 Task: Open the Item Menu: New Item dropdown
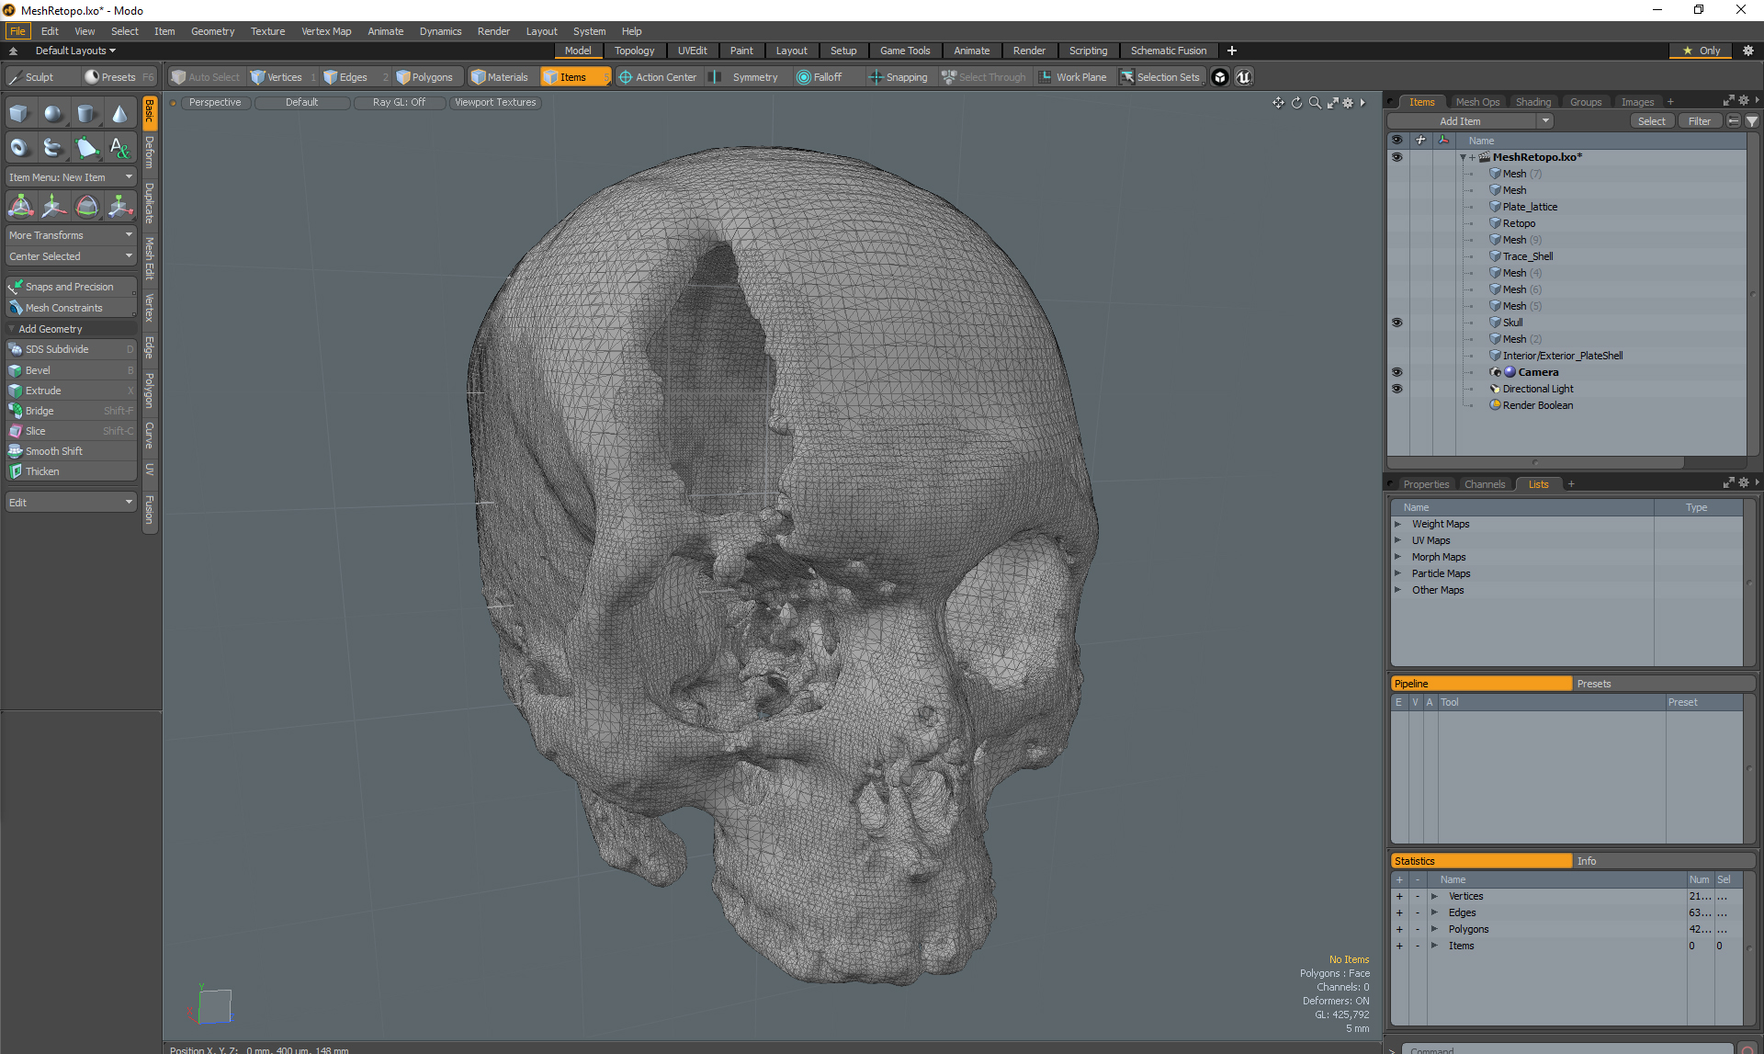click(x=71, y=177)
